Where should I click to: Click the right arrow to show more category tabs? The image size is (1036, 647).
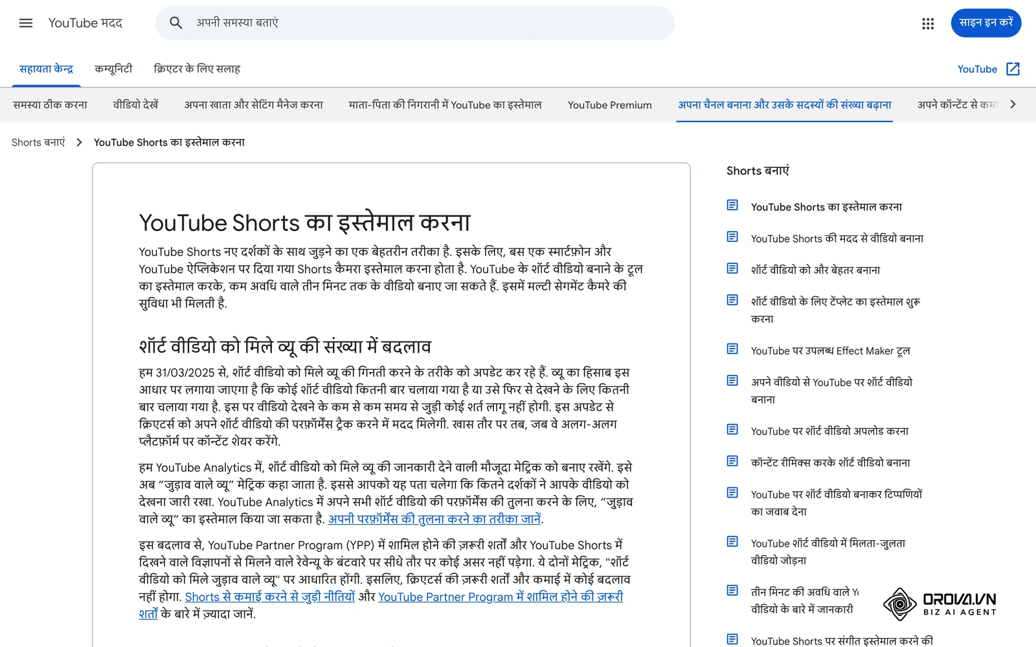1013,104
